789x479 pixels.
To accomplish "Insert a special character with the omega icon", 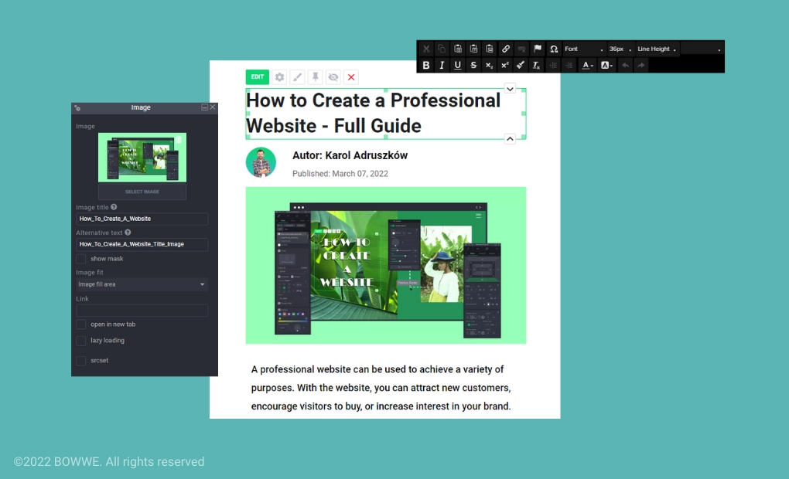I will pos(554,49).
